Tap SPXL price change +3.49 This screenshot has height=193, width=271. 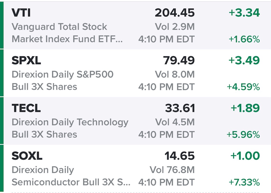point(244,61)
